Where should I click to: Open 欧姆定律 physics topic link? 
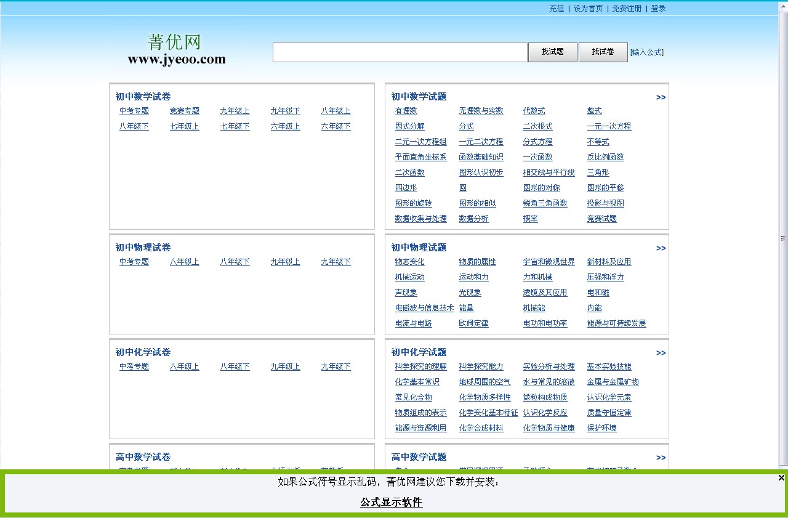[473, 323]
